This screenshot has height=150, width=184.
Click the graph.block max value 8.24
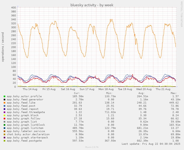click(x=176, y=115)
